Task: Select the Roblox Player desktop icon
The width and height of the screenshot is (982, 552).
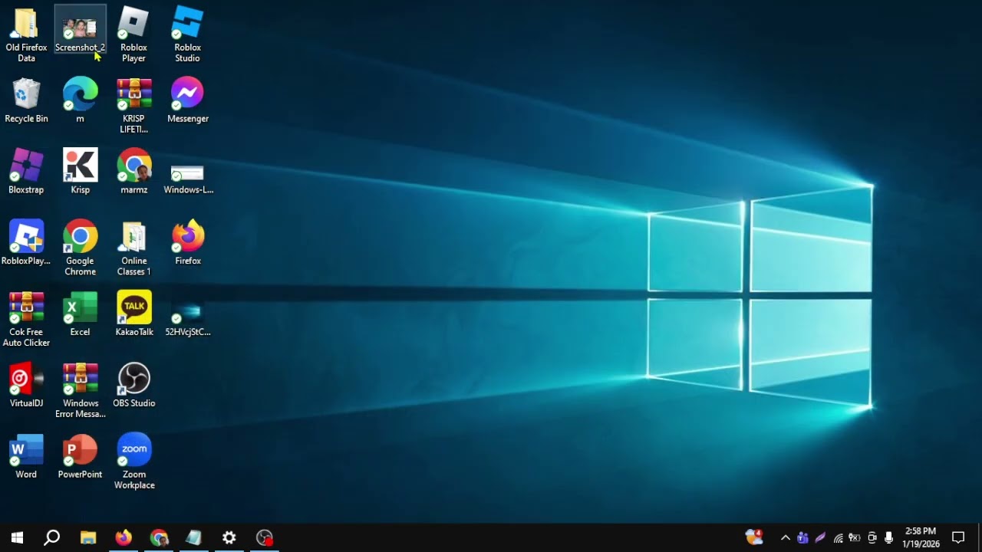Action: pyautogui.click(x=133, y=35)
